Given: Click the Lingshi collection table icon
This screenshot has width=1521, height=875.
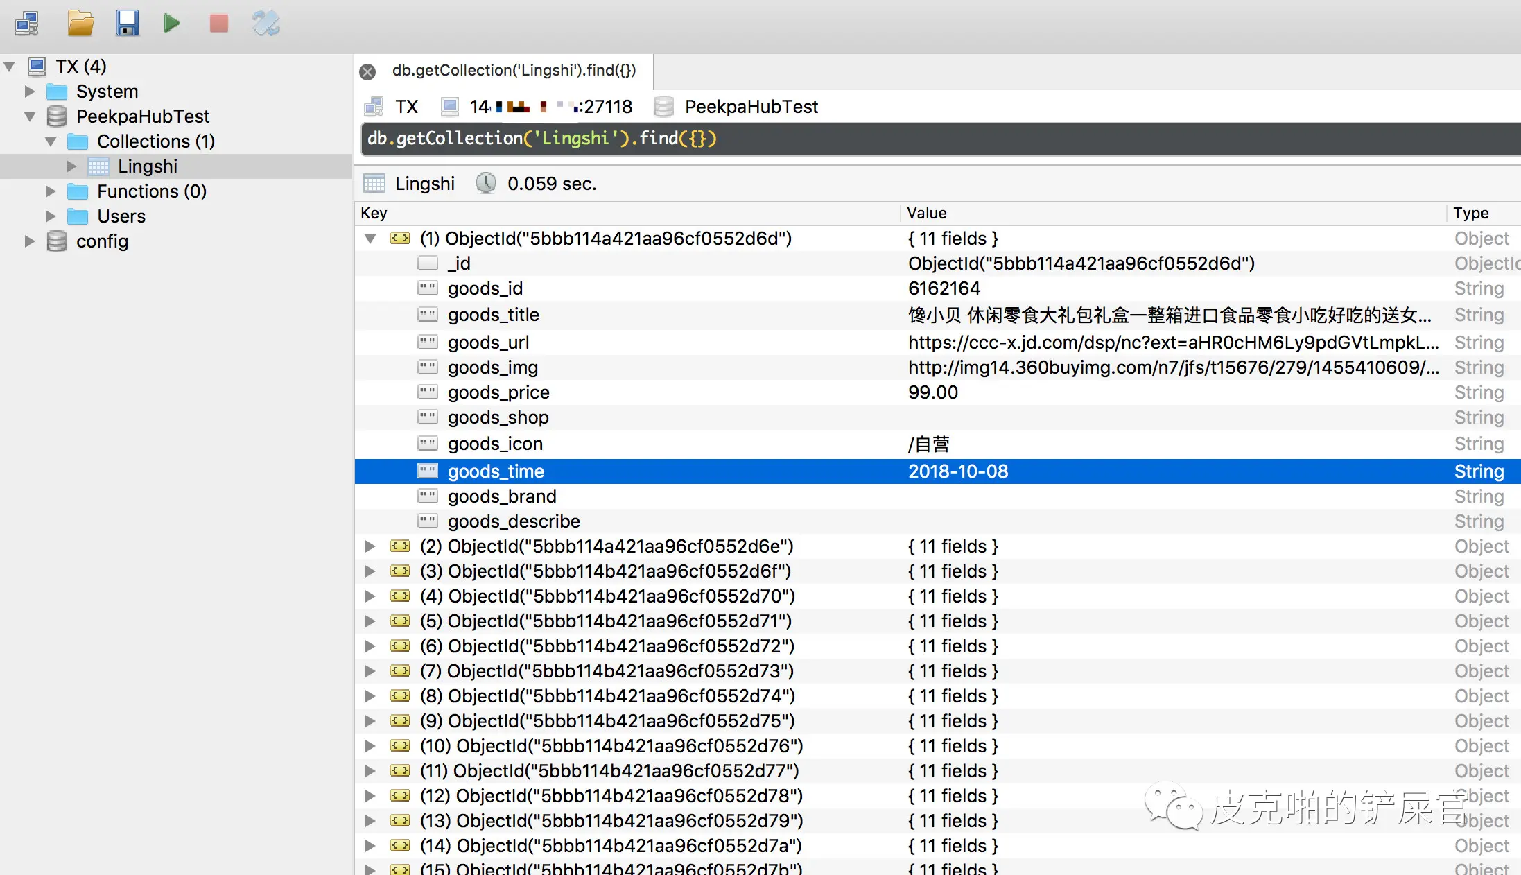Looking at the screenshot, I should point(98,166).
